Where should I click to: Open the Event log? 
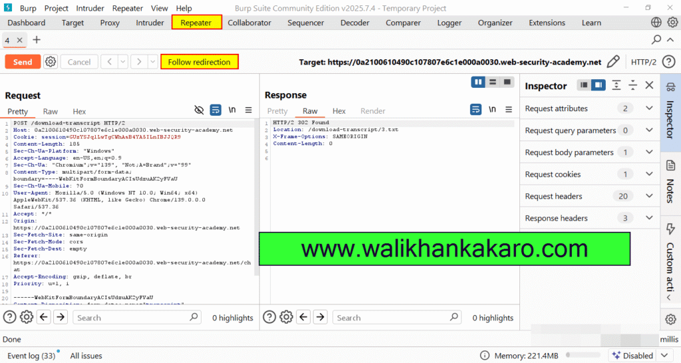click(x=31, y=356)
